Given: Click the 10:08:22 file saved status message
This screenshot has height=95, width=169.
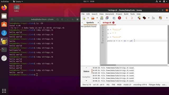Looking at the screenshot, I should 114,81.
